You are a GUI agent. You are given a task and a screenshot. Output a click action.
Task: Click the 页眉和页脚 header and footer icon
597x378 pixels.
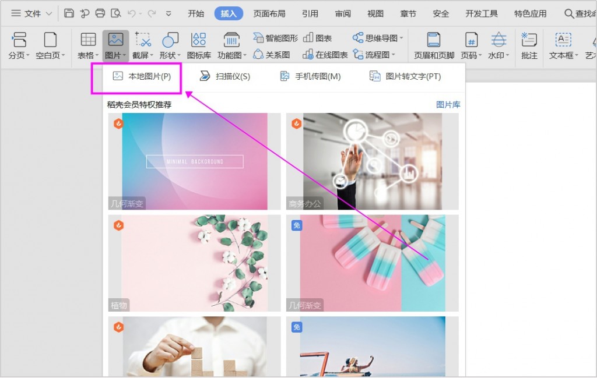pos(434,40)
